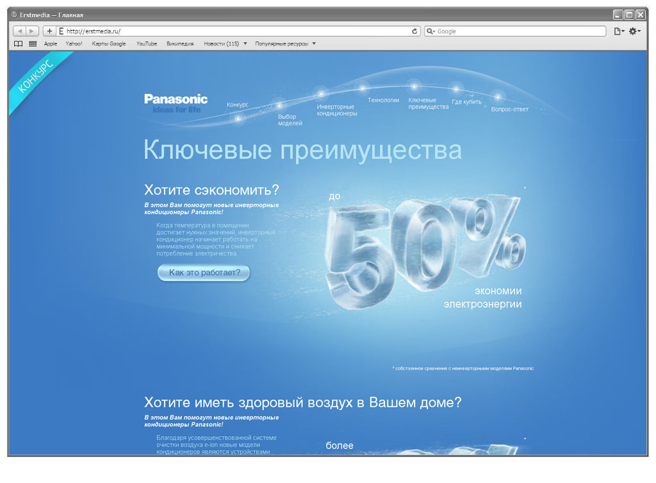
Task: Open the Где купить navigation item
Action: [466, 102]
